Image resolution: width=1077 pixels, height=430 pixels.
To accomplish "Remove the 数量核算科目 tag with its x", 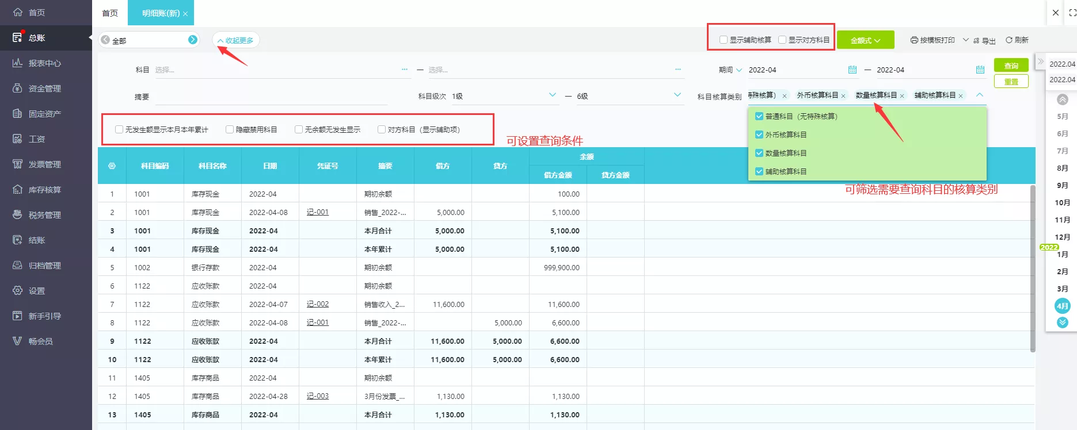I will click(902, 96).
